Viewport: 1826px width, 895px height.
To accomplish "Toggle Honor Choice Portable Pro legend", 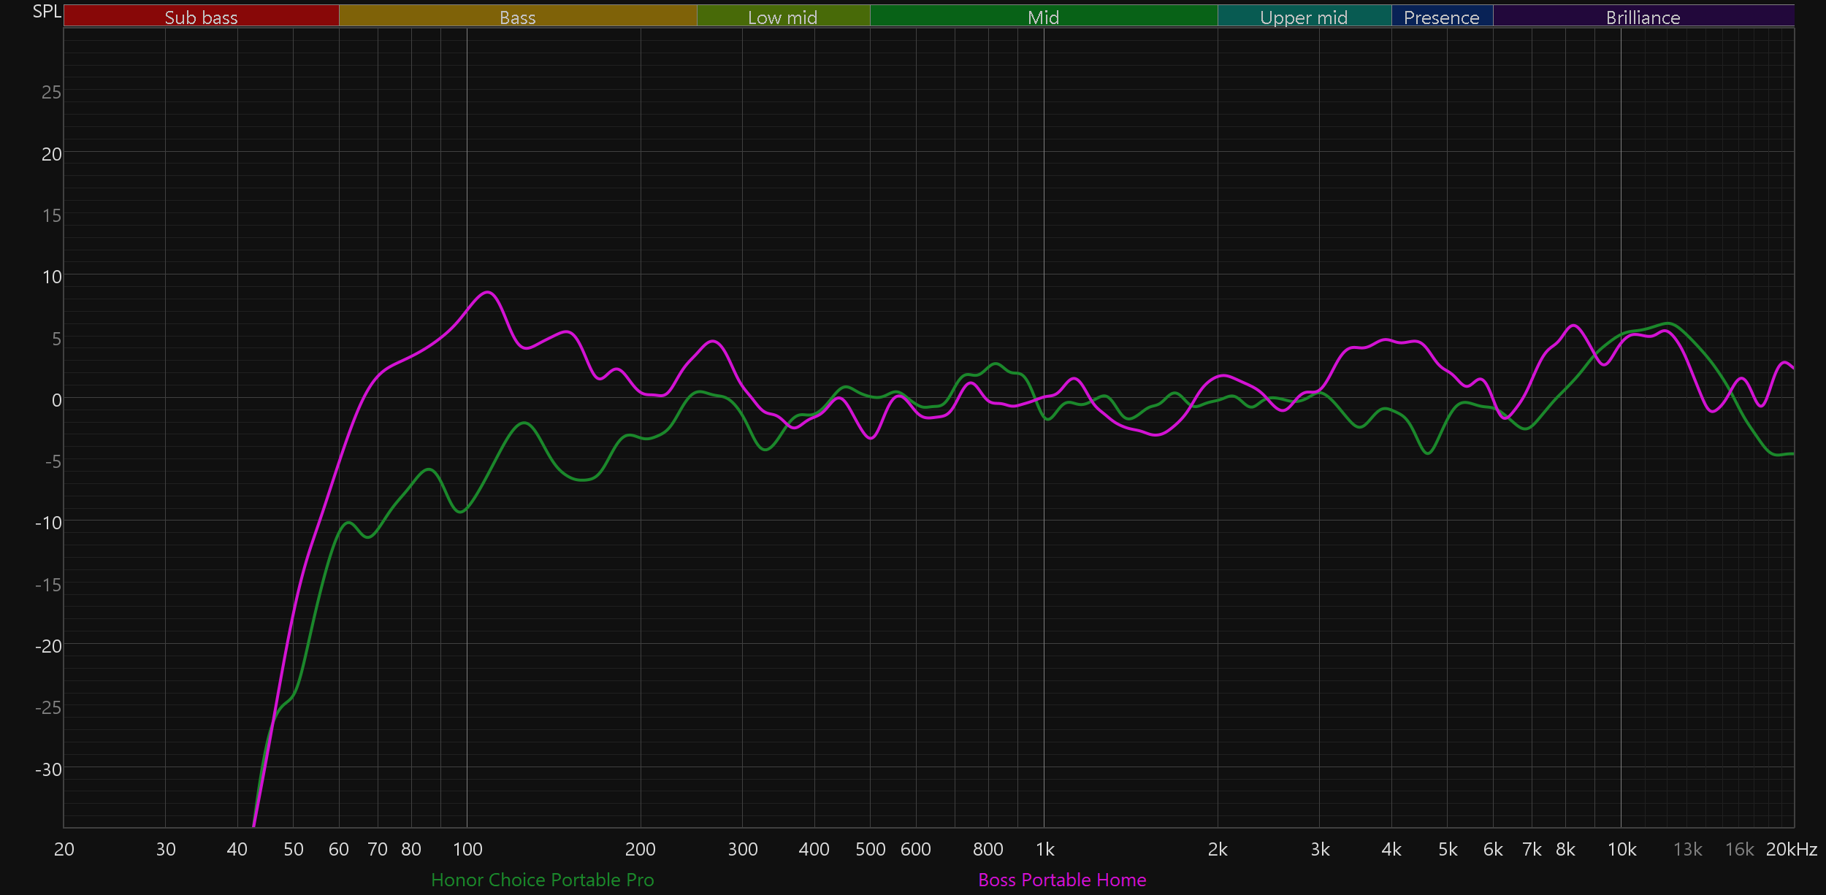I will coord(542,880).
